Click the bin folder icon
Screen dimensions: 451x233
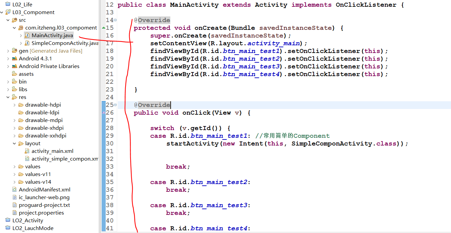coord(14,81)
